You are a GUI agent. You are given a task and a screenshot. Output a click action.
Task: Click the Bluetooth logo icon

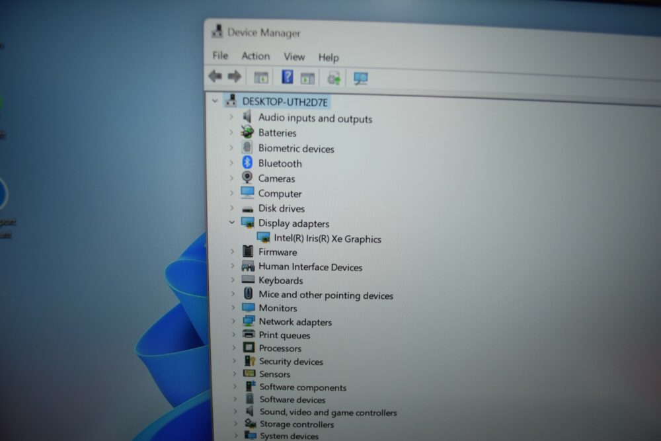click(x=247, y=163)
